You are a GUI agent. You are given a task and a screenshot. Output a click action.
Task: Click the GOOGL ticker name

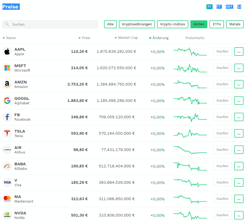coord(22,98)
